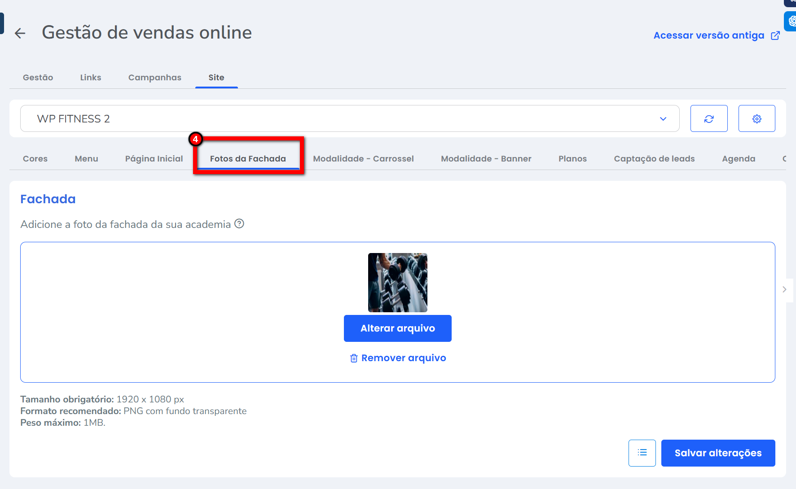Open the chat assistant icon at top right
This screenshot has width=796, height=489.
point(791,21)
